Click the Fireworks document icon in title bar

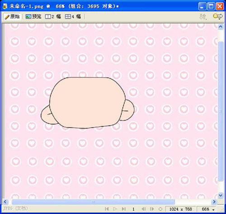pyautogui.click(x=5, y=6)
